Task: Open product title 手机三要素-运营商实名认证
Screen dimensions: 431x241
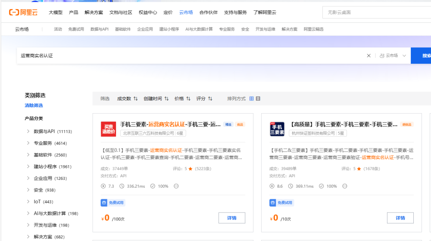Action: coord(170,124)
